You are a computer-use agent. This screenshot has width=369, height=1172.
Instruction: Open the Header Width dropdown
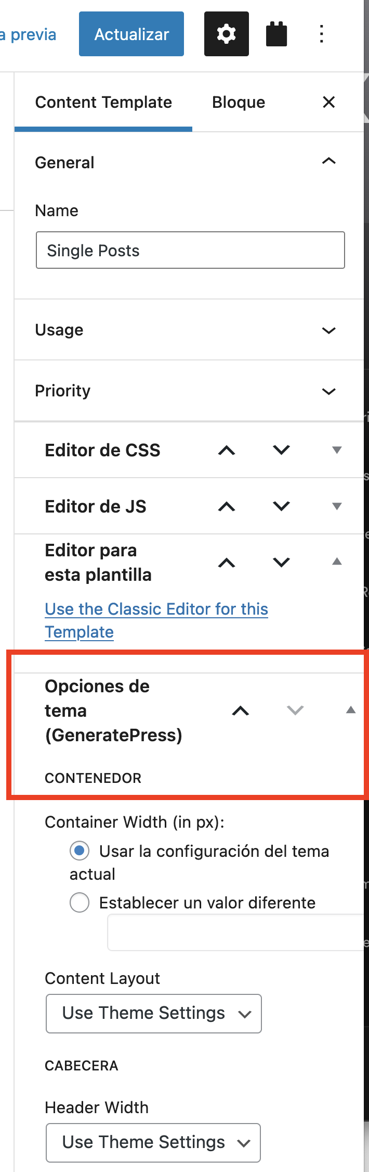click(x=153, y=1142)
